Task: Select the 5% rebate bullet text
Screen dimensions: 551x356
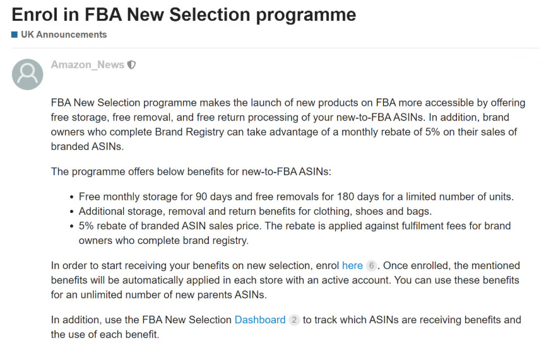Action: tap(295, 233)
